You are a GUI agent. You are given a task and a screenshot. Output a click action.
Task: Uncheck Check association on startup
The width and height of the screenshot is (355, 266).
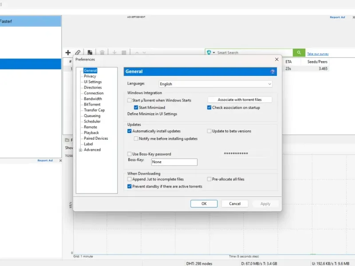coord(209,107)
